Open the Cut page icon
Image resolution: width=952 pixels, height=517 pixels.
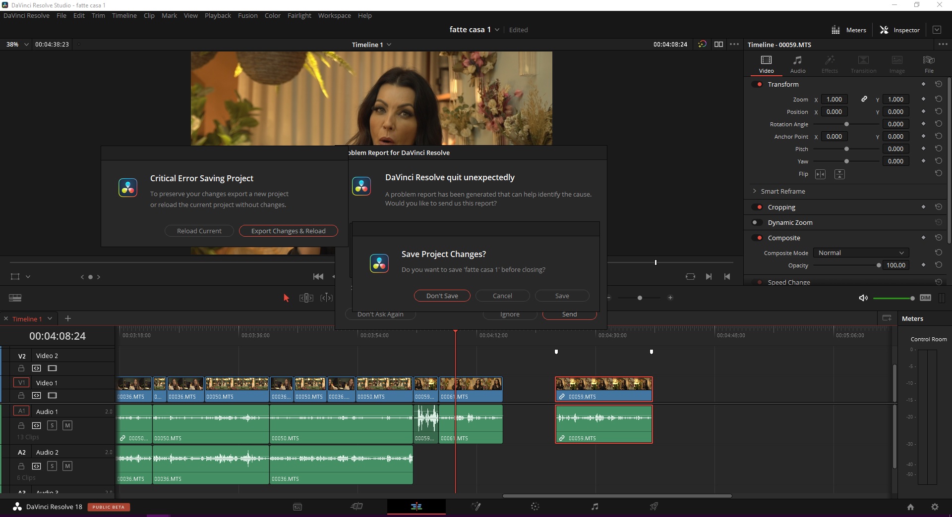(357, 507)
